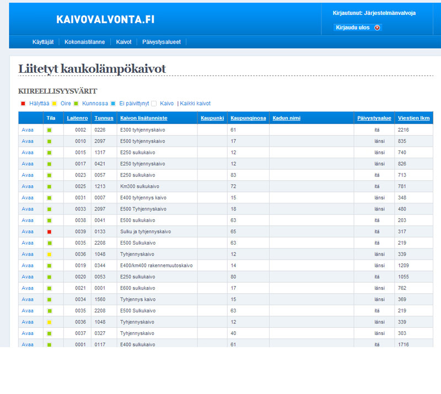Screen dimensions: 441x394
Task: Click the red logout icon beside Kirjaudu ulos
Action: tap(377, 28)
